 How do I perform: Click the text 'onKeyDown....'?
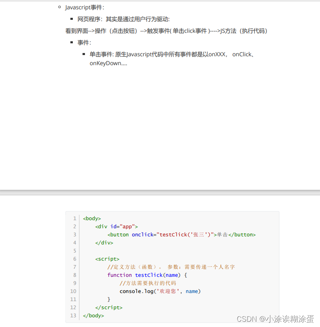108,63
